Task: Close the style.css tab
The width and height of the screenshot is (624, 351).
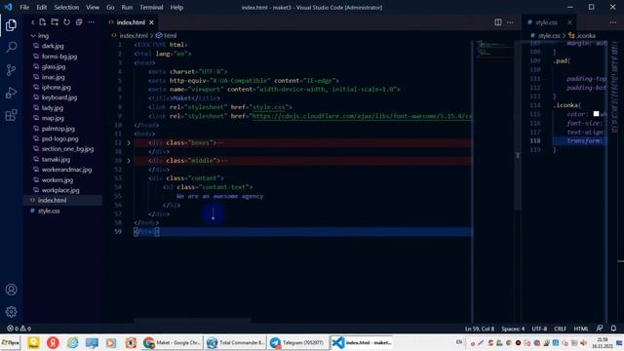Action: (x=569, y=22)
